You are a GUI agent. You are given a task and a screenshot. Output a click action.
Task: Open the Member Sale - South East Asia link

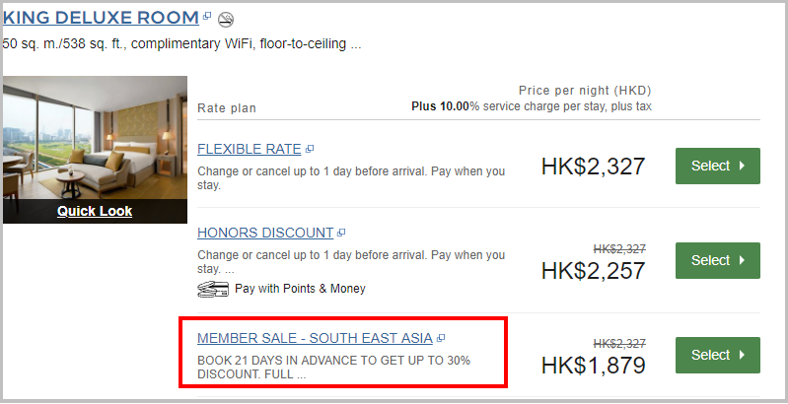click(x=315, y=338)
